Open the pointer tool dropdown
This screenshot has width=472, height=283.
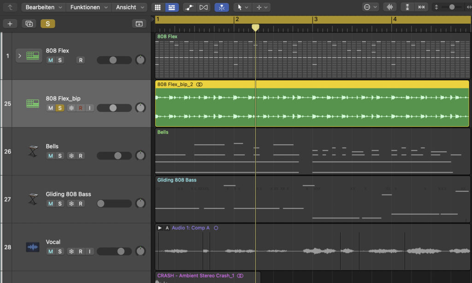[242, 7]
